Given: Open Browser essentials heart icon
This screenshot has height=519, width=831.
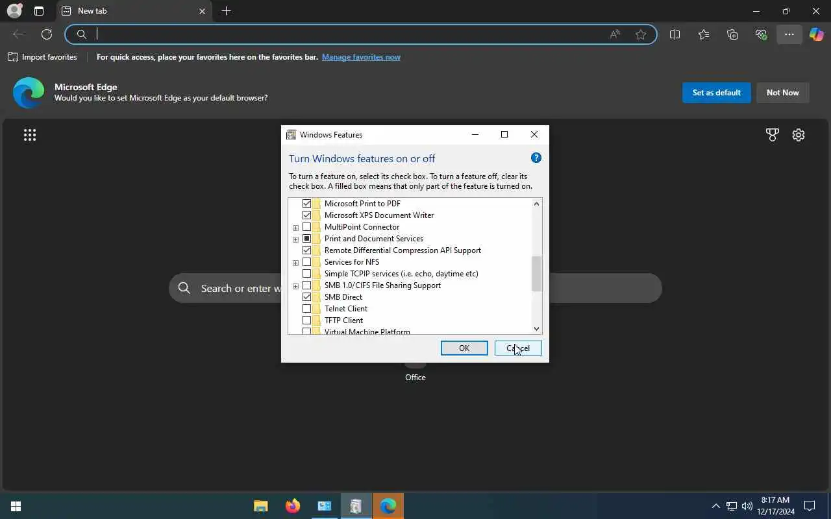Looking at the screenshot, I should coord(761,34).
